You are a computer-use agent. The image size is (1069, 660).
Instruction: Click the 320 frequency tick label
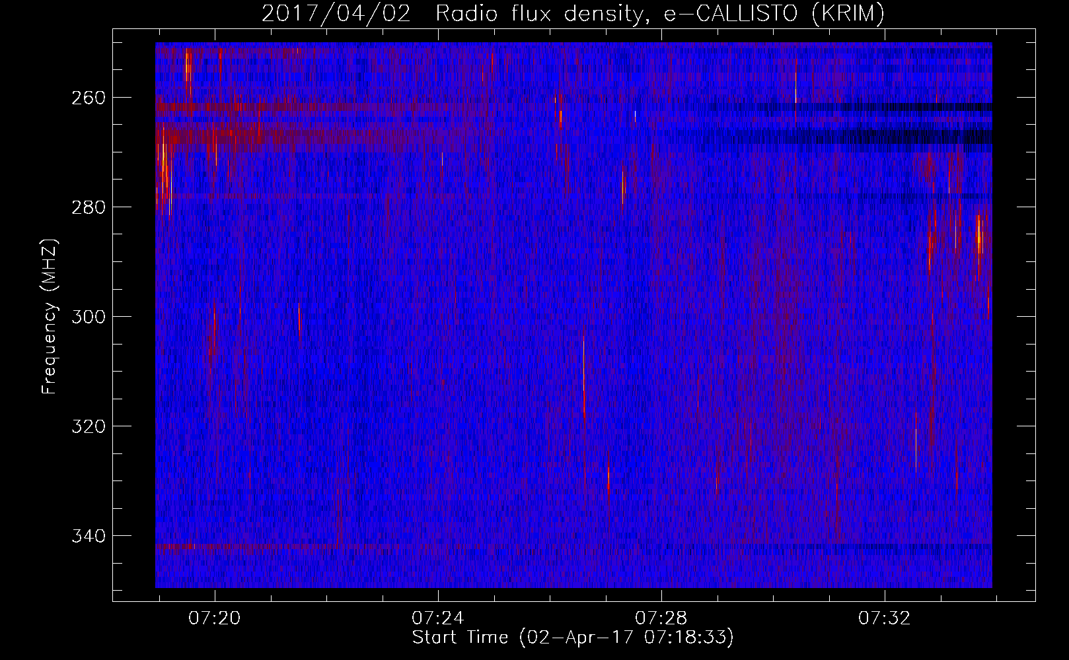click(88, 426)
